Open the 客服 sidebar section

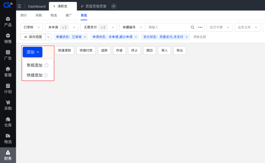point(8,72)
